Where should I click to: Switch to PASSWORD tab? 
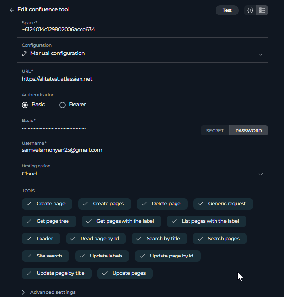249,131
